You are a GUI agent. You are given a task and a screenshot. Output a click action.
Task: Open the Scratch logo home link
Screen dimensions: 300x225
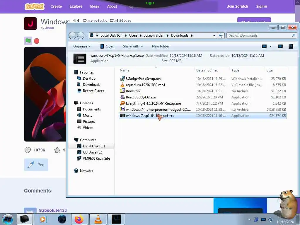[35, 6]
